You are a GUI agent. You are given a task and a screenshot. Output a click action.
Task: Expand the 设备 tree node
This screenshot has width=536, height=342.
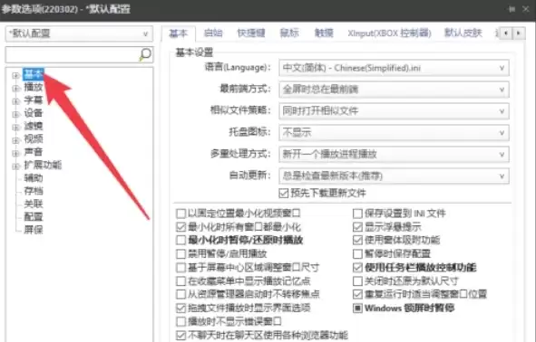click(x=15, y=114)
